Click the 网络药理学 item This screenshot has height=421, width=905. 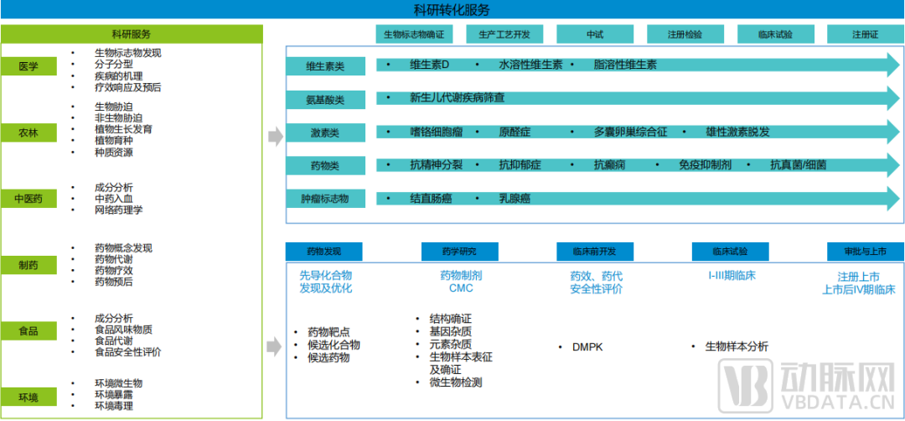[x=118, y=210]
